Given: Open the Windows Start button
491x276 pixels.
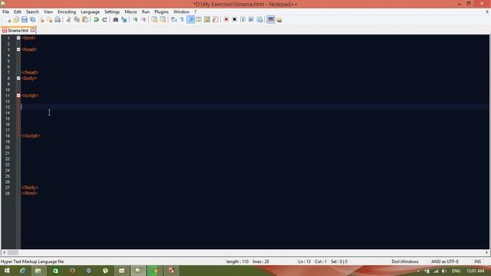Looking at the screenshot, I should coord(7,271).
